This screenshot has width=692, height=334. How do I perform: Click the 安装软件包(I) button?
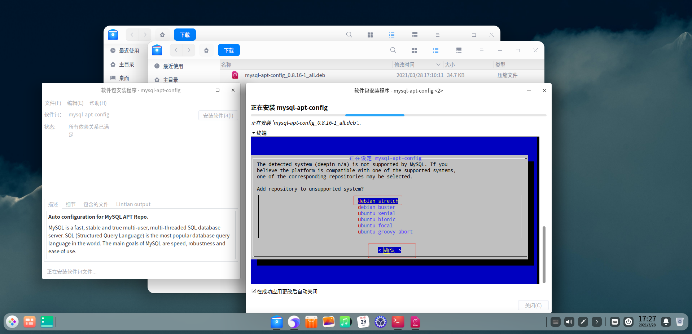(x=218, y=116)
